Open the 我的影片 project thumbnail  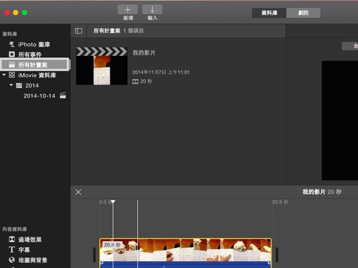pyautogui.click(x=102, y=66)
